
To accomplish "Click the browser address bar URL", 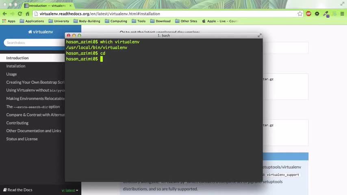I will pos(100,14).
